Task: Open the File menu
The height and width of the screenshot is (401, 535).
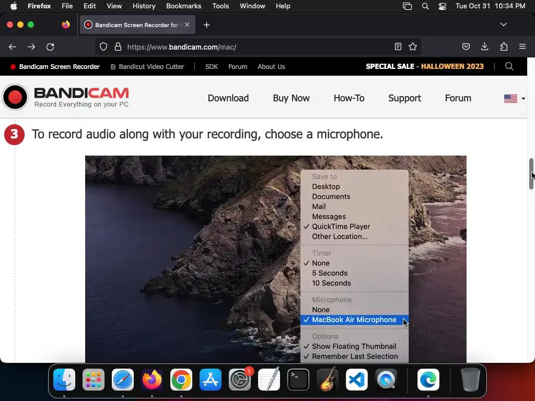Action: (x=67, y=6)
